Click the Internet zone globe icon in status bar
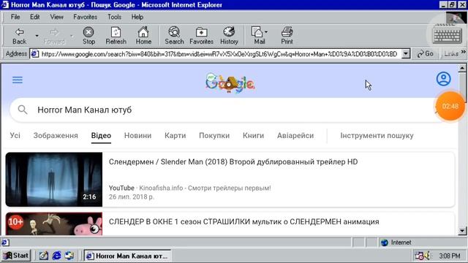Viewport: 468px width, 263px height. tap(385, 243)
